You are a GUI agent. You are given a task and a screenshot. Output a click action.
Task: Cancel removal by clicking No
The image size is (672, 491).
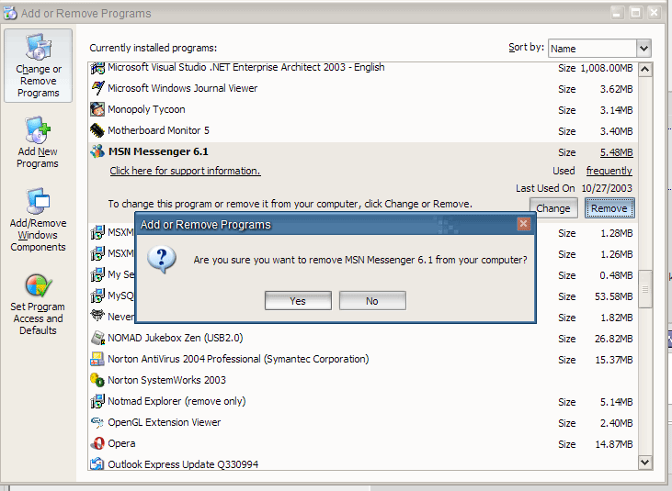tap(371, 301)
